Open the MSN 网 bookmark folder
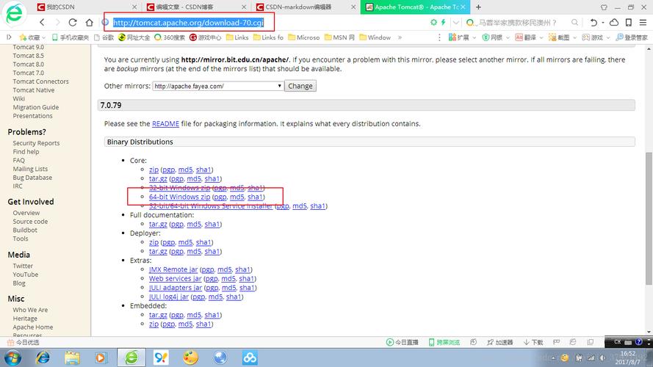Viewport: 653px width, 367px height. pos(339,37)
